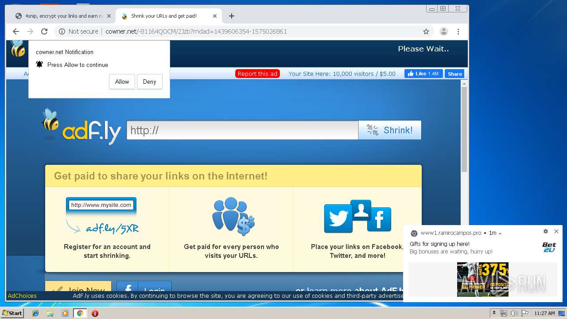Bookmark this page with star icon
This screenshot has height=319, width=567.
coord(426,31)
